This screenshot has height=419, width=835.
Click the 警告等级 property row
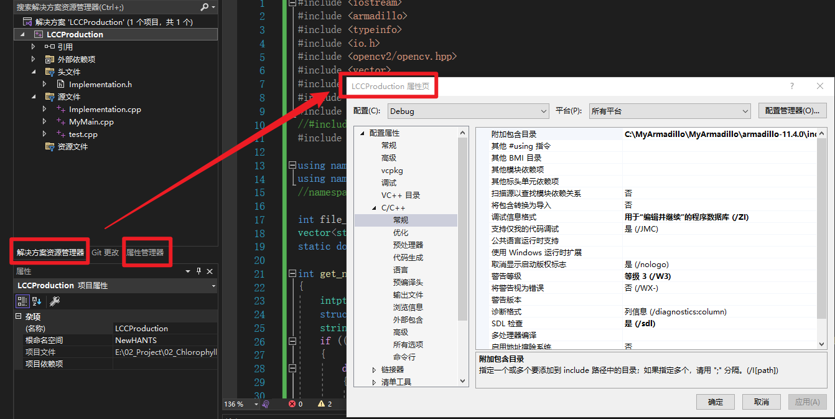click(x=646, y=276)
